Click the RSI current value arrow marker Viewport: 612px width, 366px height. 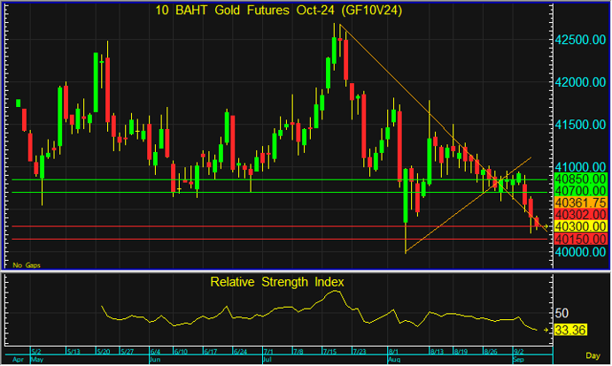546,331
